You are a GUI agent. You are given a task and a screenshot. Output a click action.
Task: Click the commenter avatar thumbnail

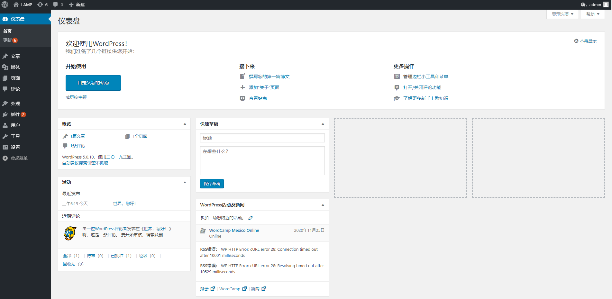(70, 233)
